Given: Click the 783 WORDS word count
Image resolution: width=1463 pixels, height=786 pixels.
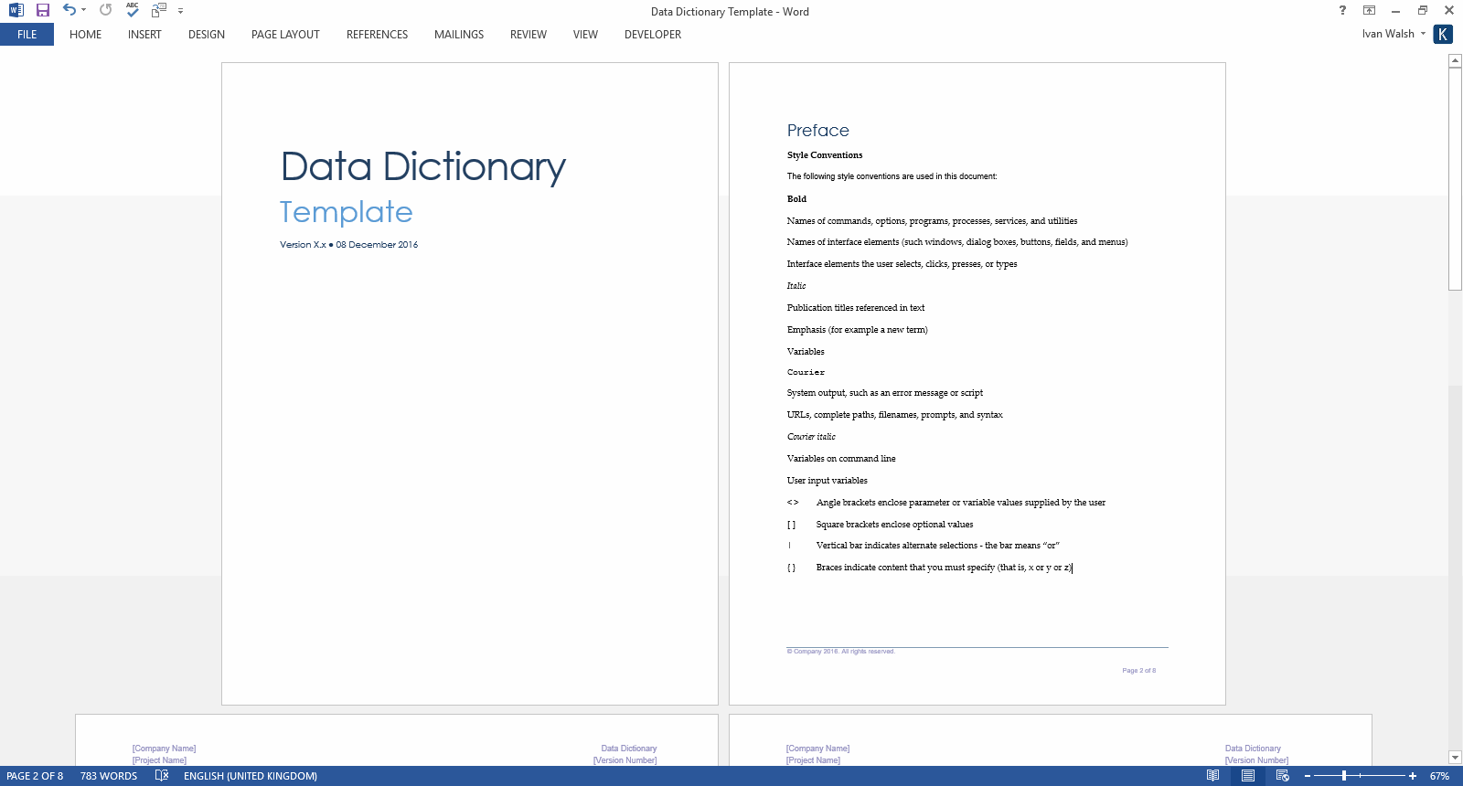Looking at the screenshot, I should pyautogui.click(x=109, y=776).
